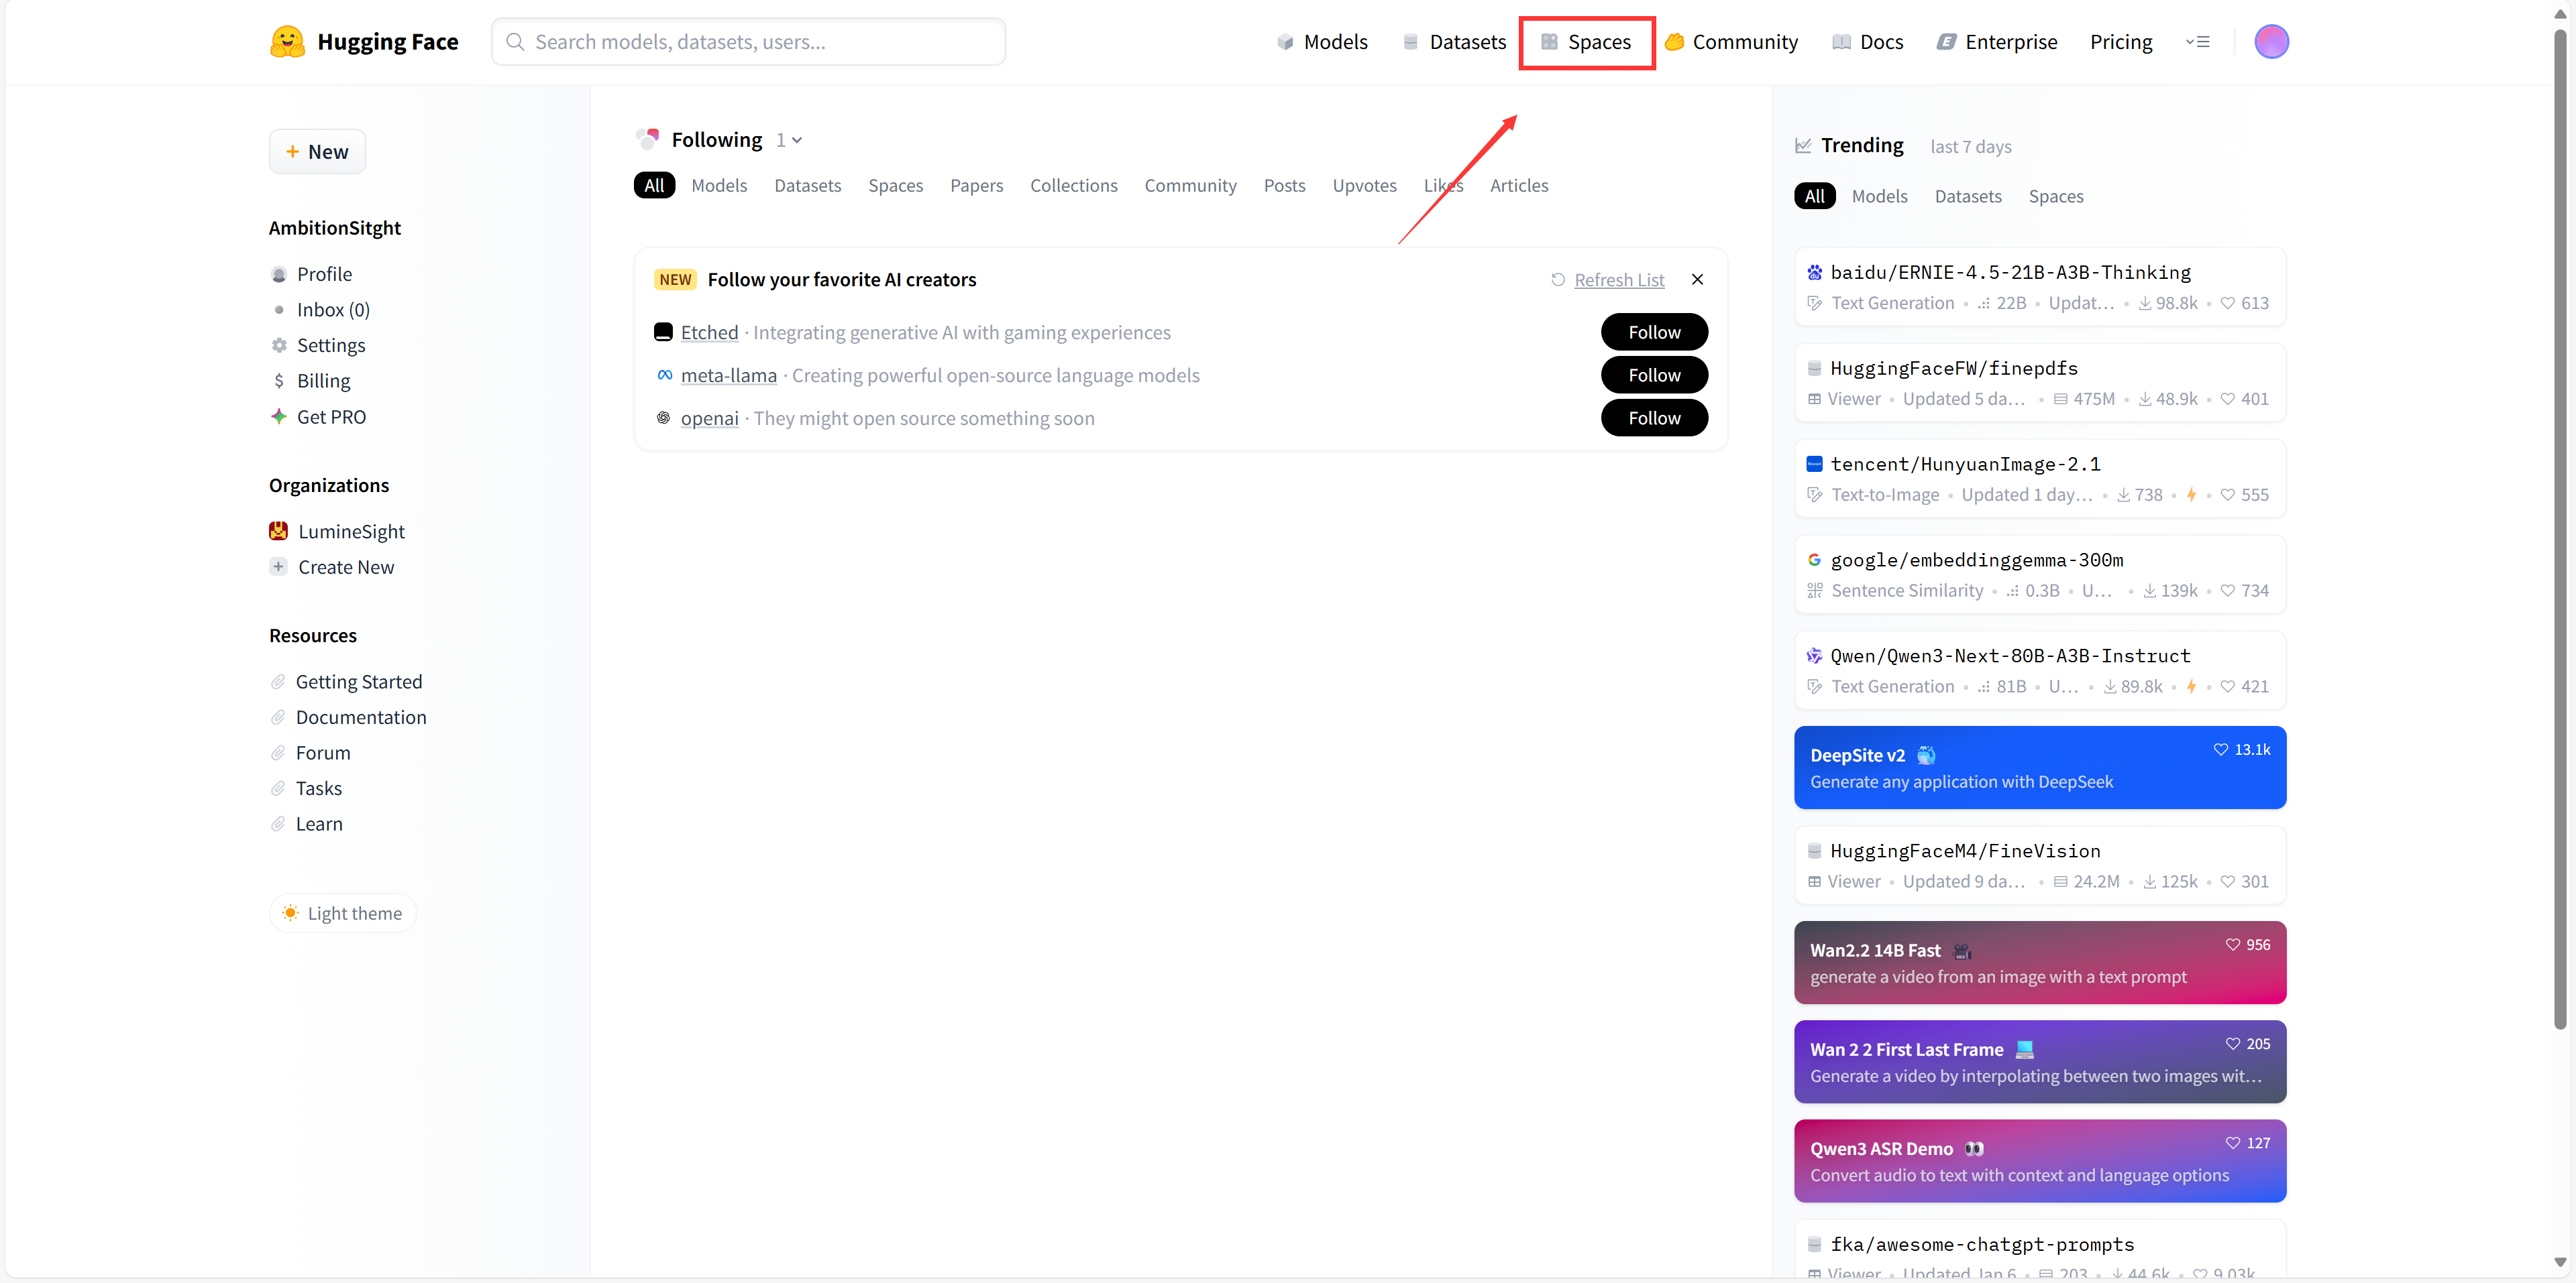Click the refresh icon beside Refresh List
2576x1283 pixels.
click(x=1557, y=280)
